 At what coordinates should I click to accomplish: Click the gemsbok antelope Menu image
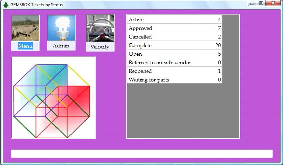pos(25,28)
